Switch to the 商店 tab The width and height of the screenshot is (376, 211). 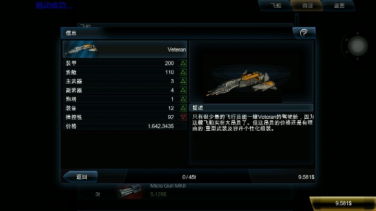point(307,6)
